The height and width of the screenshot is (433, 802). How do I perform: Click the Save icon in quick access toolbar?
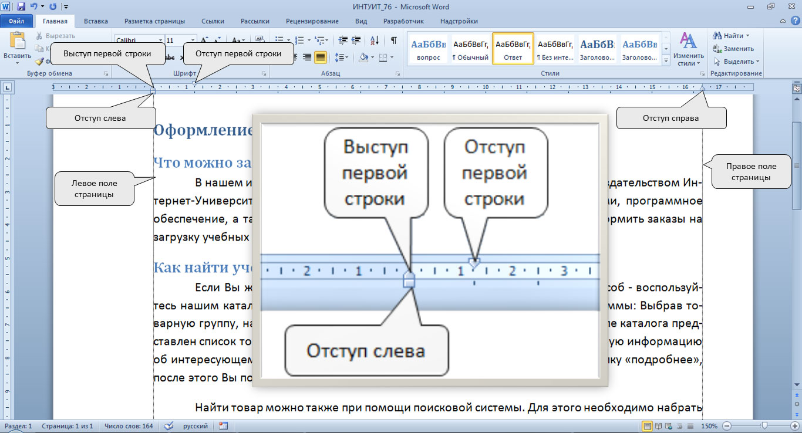click(21, 7)
